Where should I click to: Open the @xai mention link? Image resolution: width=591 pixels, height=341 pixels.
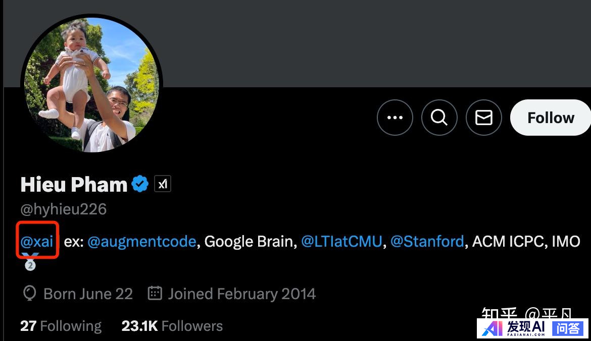coord(37,241)
